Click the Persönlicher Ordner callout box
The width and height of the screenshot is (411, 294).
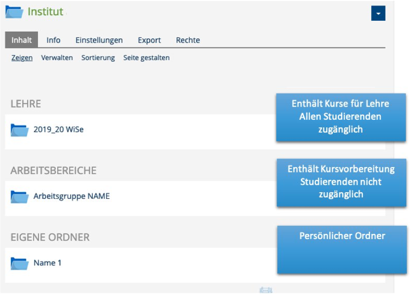click(342, 249)
